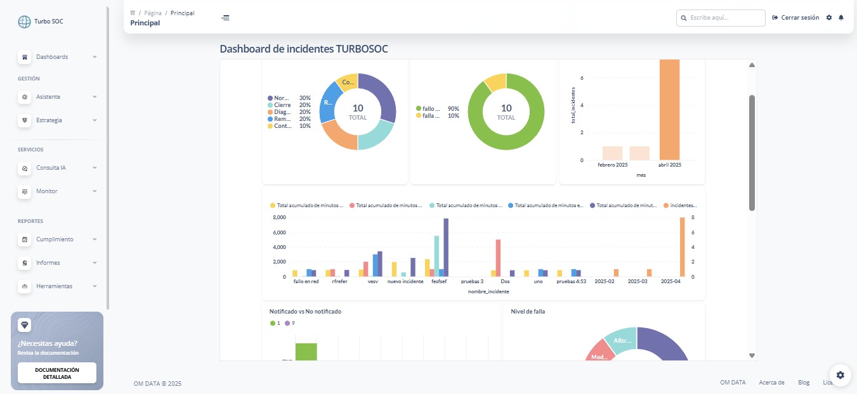Viewport: 857px width, 394px height.
Task: Click the Cerrar sesión logout icon
Action: [x=775, y=18]
